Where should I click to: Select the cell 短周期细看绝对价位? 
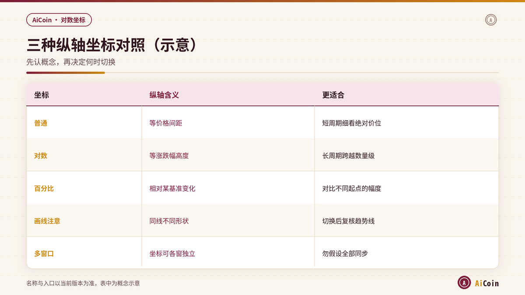(x=352, y=123)
